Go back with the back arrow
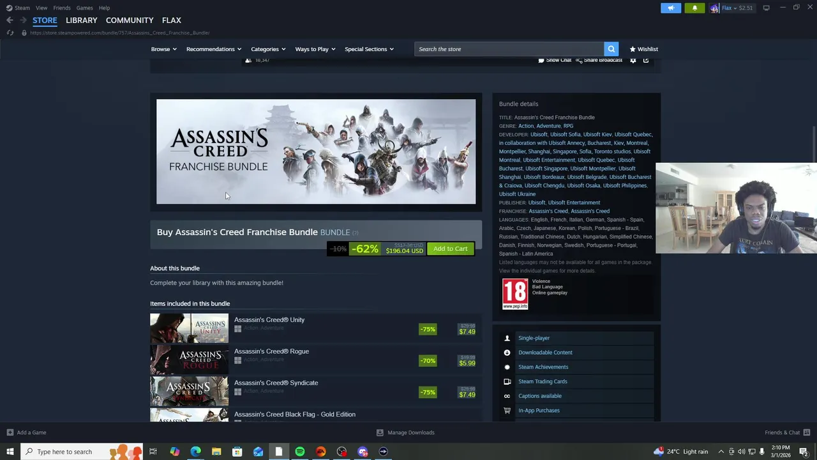817x460 pixels. pyautogui.click(x=10, y=20)
